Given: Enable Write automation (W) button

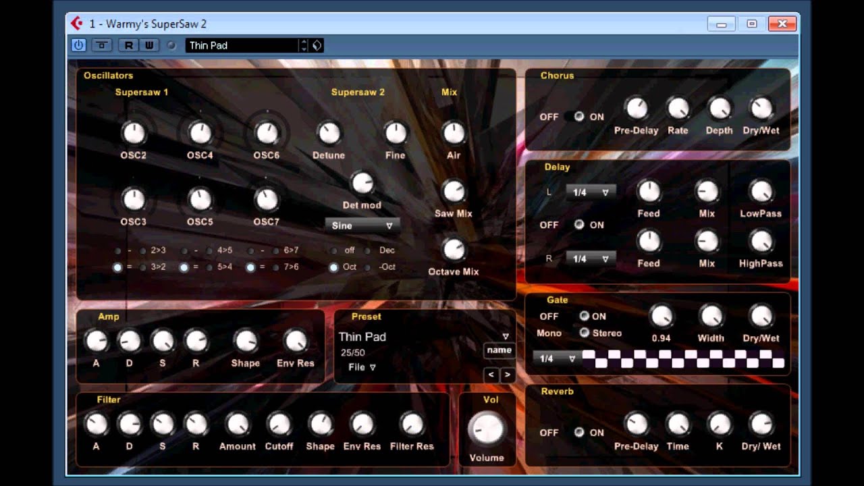Looking at the screenshot, I should (148, 45).
